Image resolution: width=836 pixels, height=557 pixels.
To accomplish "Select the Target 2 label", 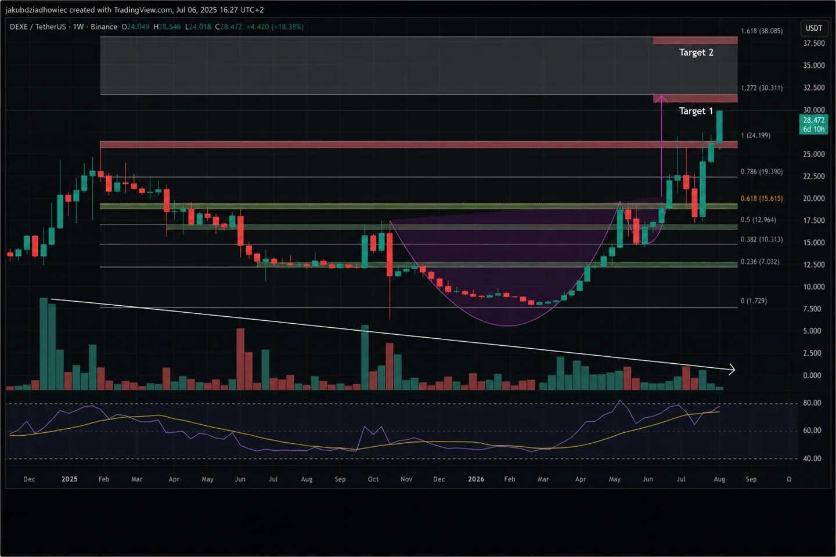I will (x=696, y=52).
